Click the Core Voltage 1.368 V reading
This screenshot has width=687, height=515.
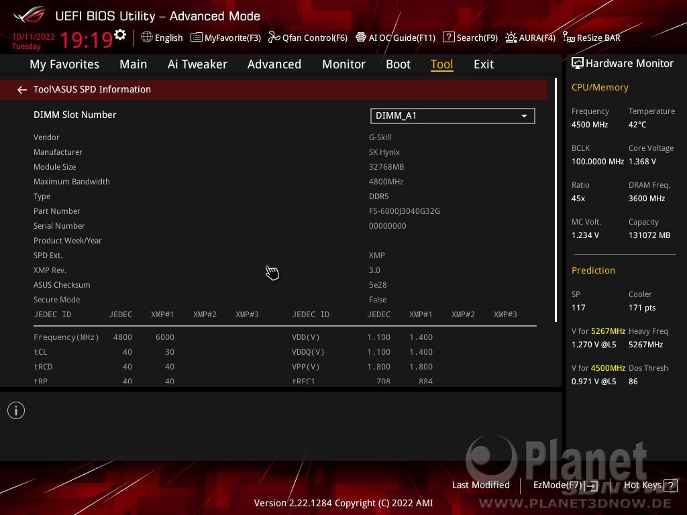[642, 162]
